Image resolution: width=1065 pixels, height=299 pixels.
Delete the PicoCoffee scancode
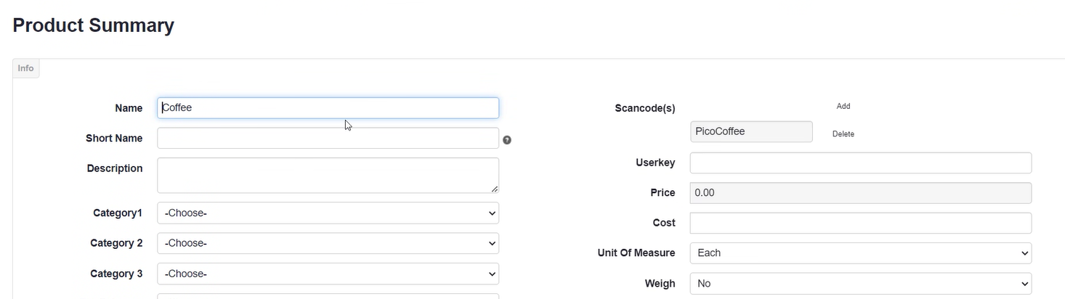coord(843,134)
